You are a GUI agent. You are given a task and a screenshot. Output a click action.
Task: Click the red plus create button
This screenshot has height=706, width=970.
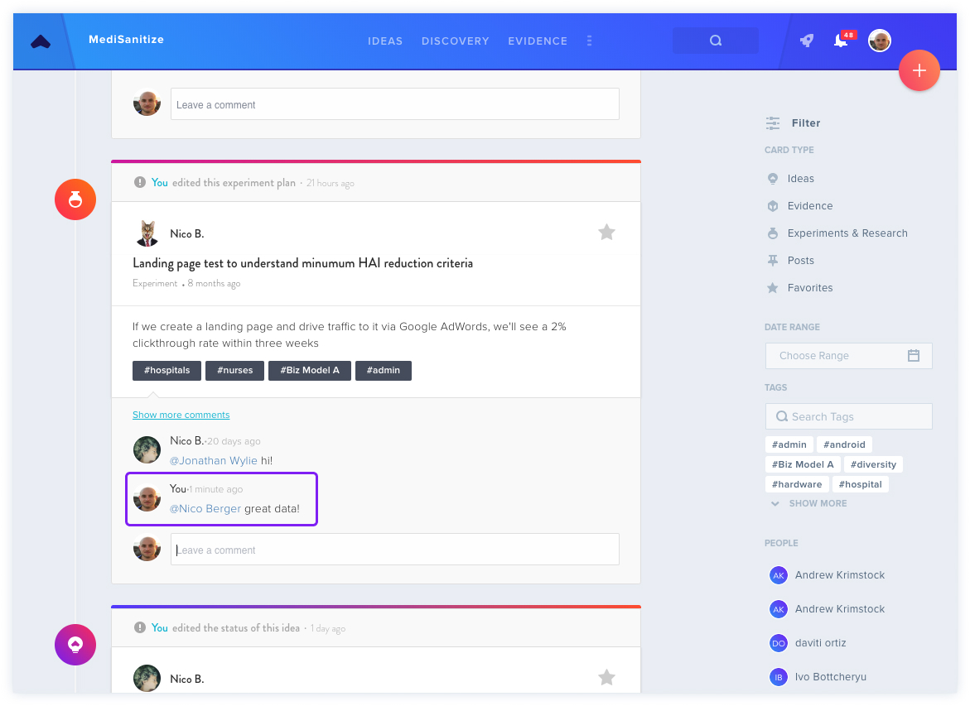coord(919,70)
